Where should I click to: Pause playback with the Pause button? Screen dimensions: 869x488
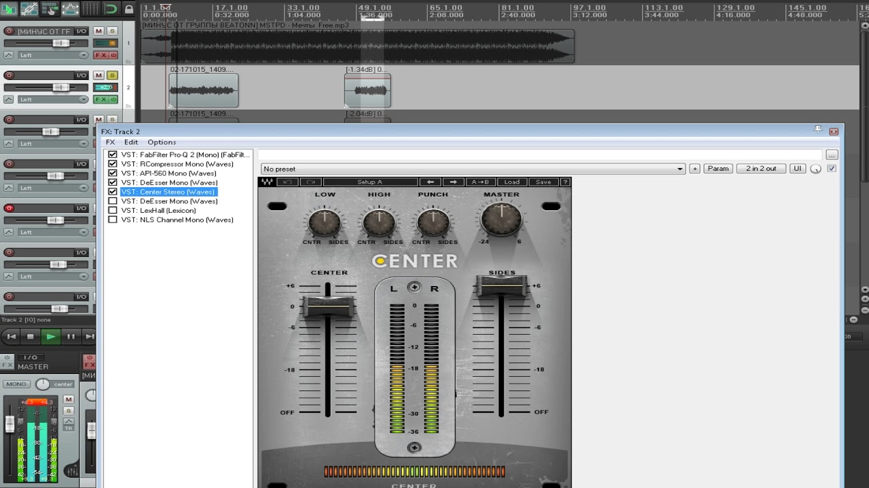[x=71, y=336]
